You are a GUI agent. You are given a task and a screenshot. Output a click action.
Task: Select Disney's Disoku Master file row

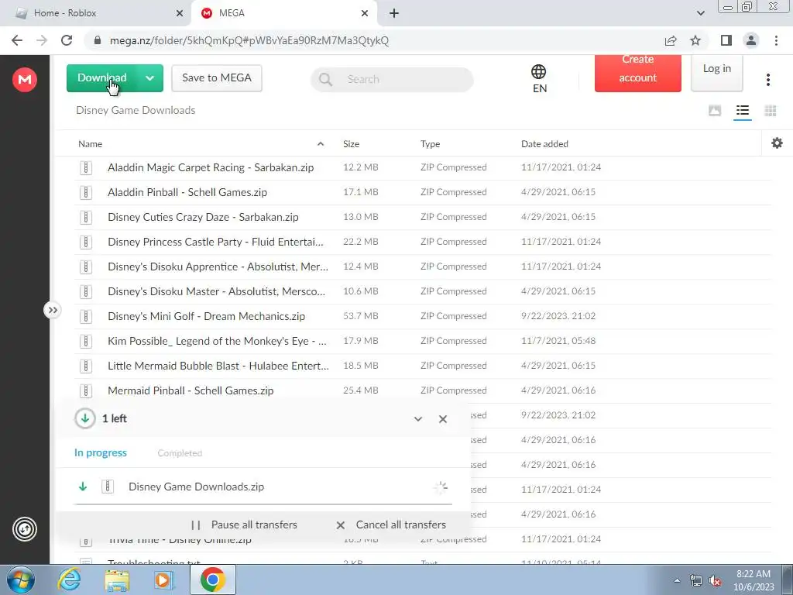coord(423,291)
